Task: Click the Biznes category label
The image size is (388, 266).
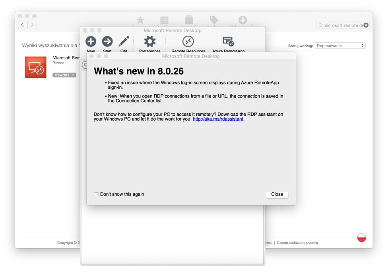Action: coord(58,63)
